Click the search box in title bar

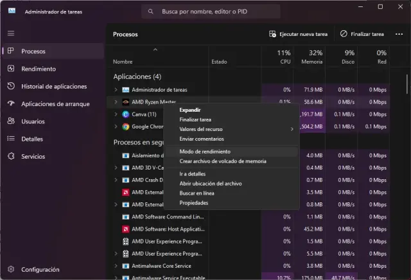pyautogui.click(x=211, y=12)
